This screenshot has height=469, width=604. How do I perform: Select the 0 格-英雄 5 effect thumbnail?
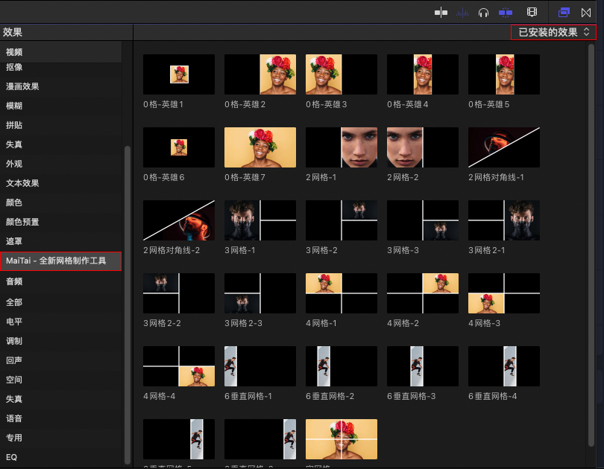click(x=504, y=74)
